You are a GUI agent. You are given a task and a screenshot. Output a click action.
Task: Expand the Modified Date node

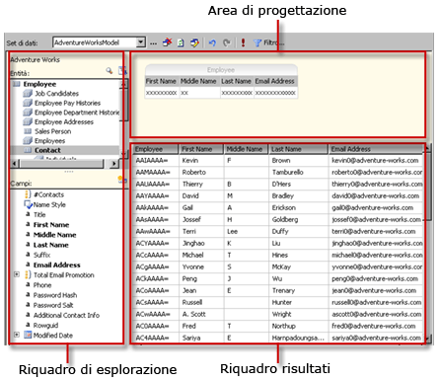coord(17,335)
